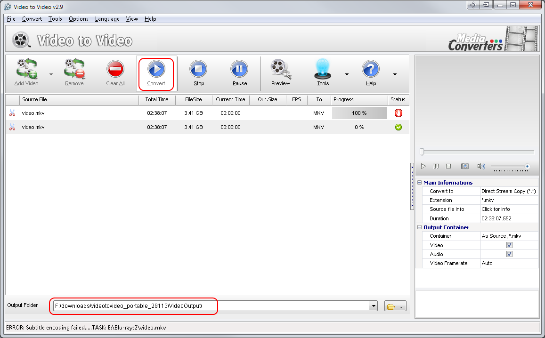Select the video.mkv row showing 0 %
The image size is (545, 338).
pyautogui.click(x=207, y=127)
